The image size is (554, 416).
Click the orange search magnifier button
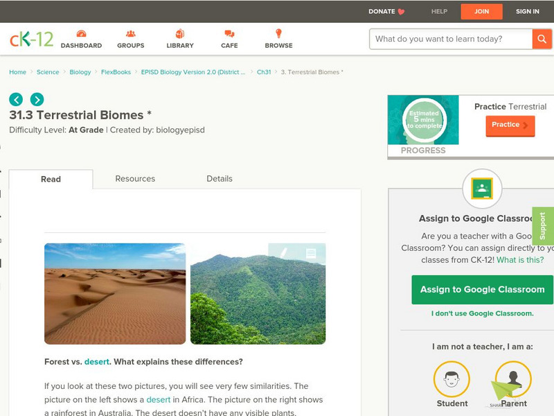(x=542, y=39)
